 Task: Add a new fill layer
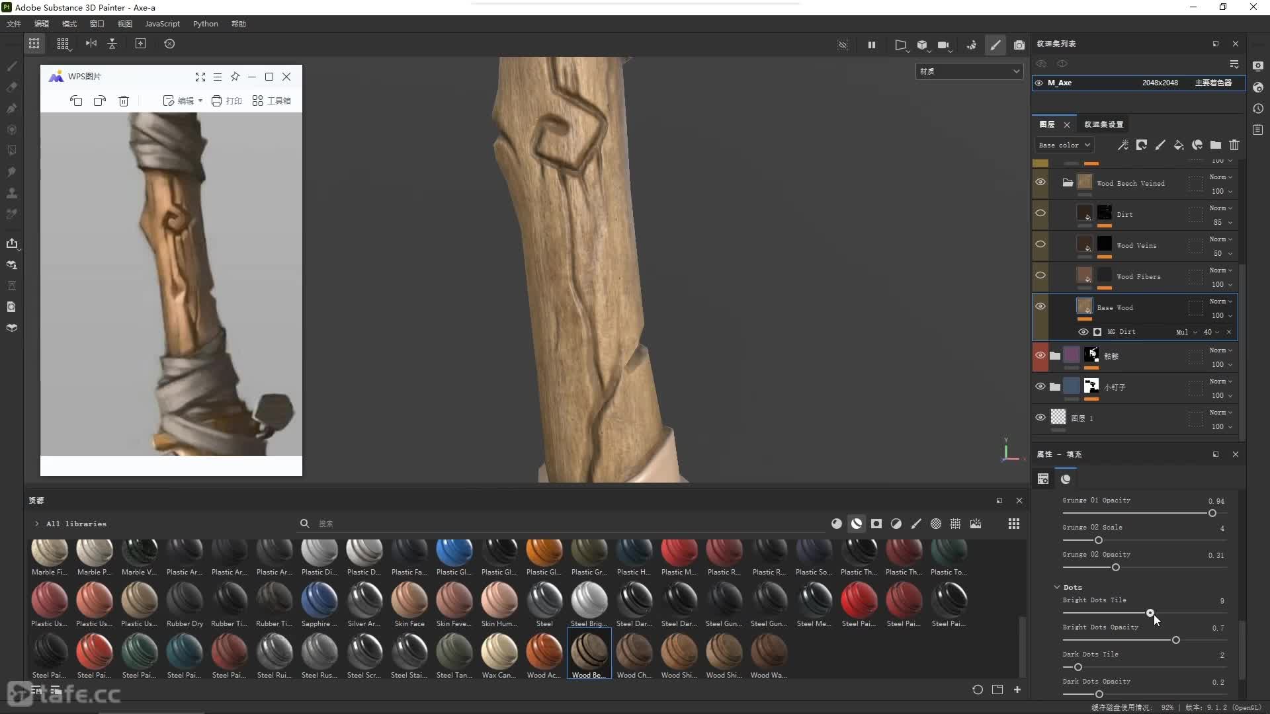coord(1179,145)
